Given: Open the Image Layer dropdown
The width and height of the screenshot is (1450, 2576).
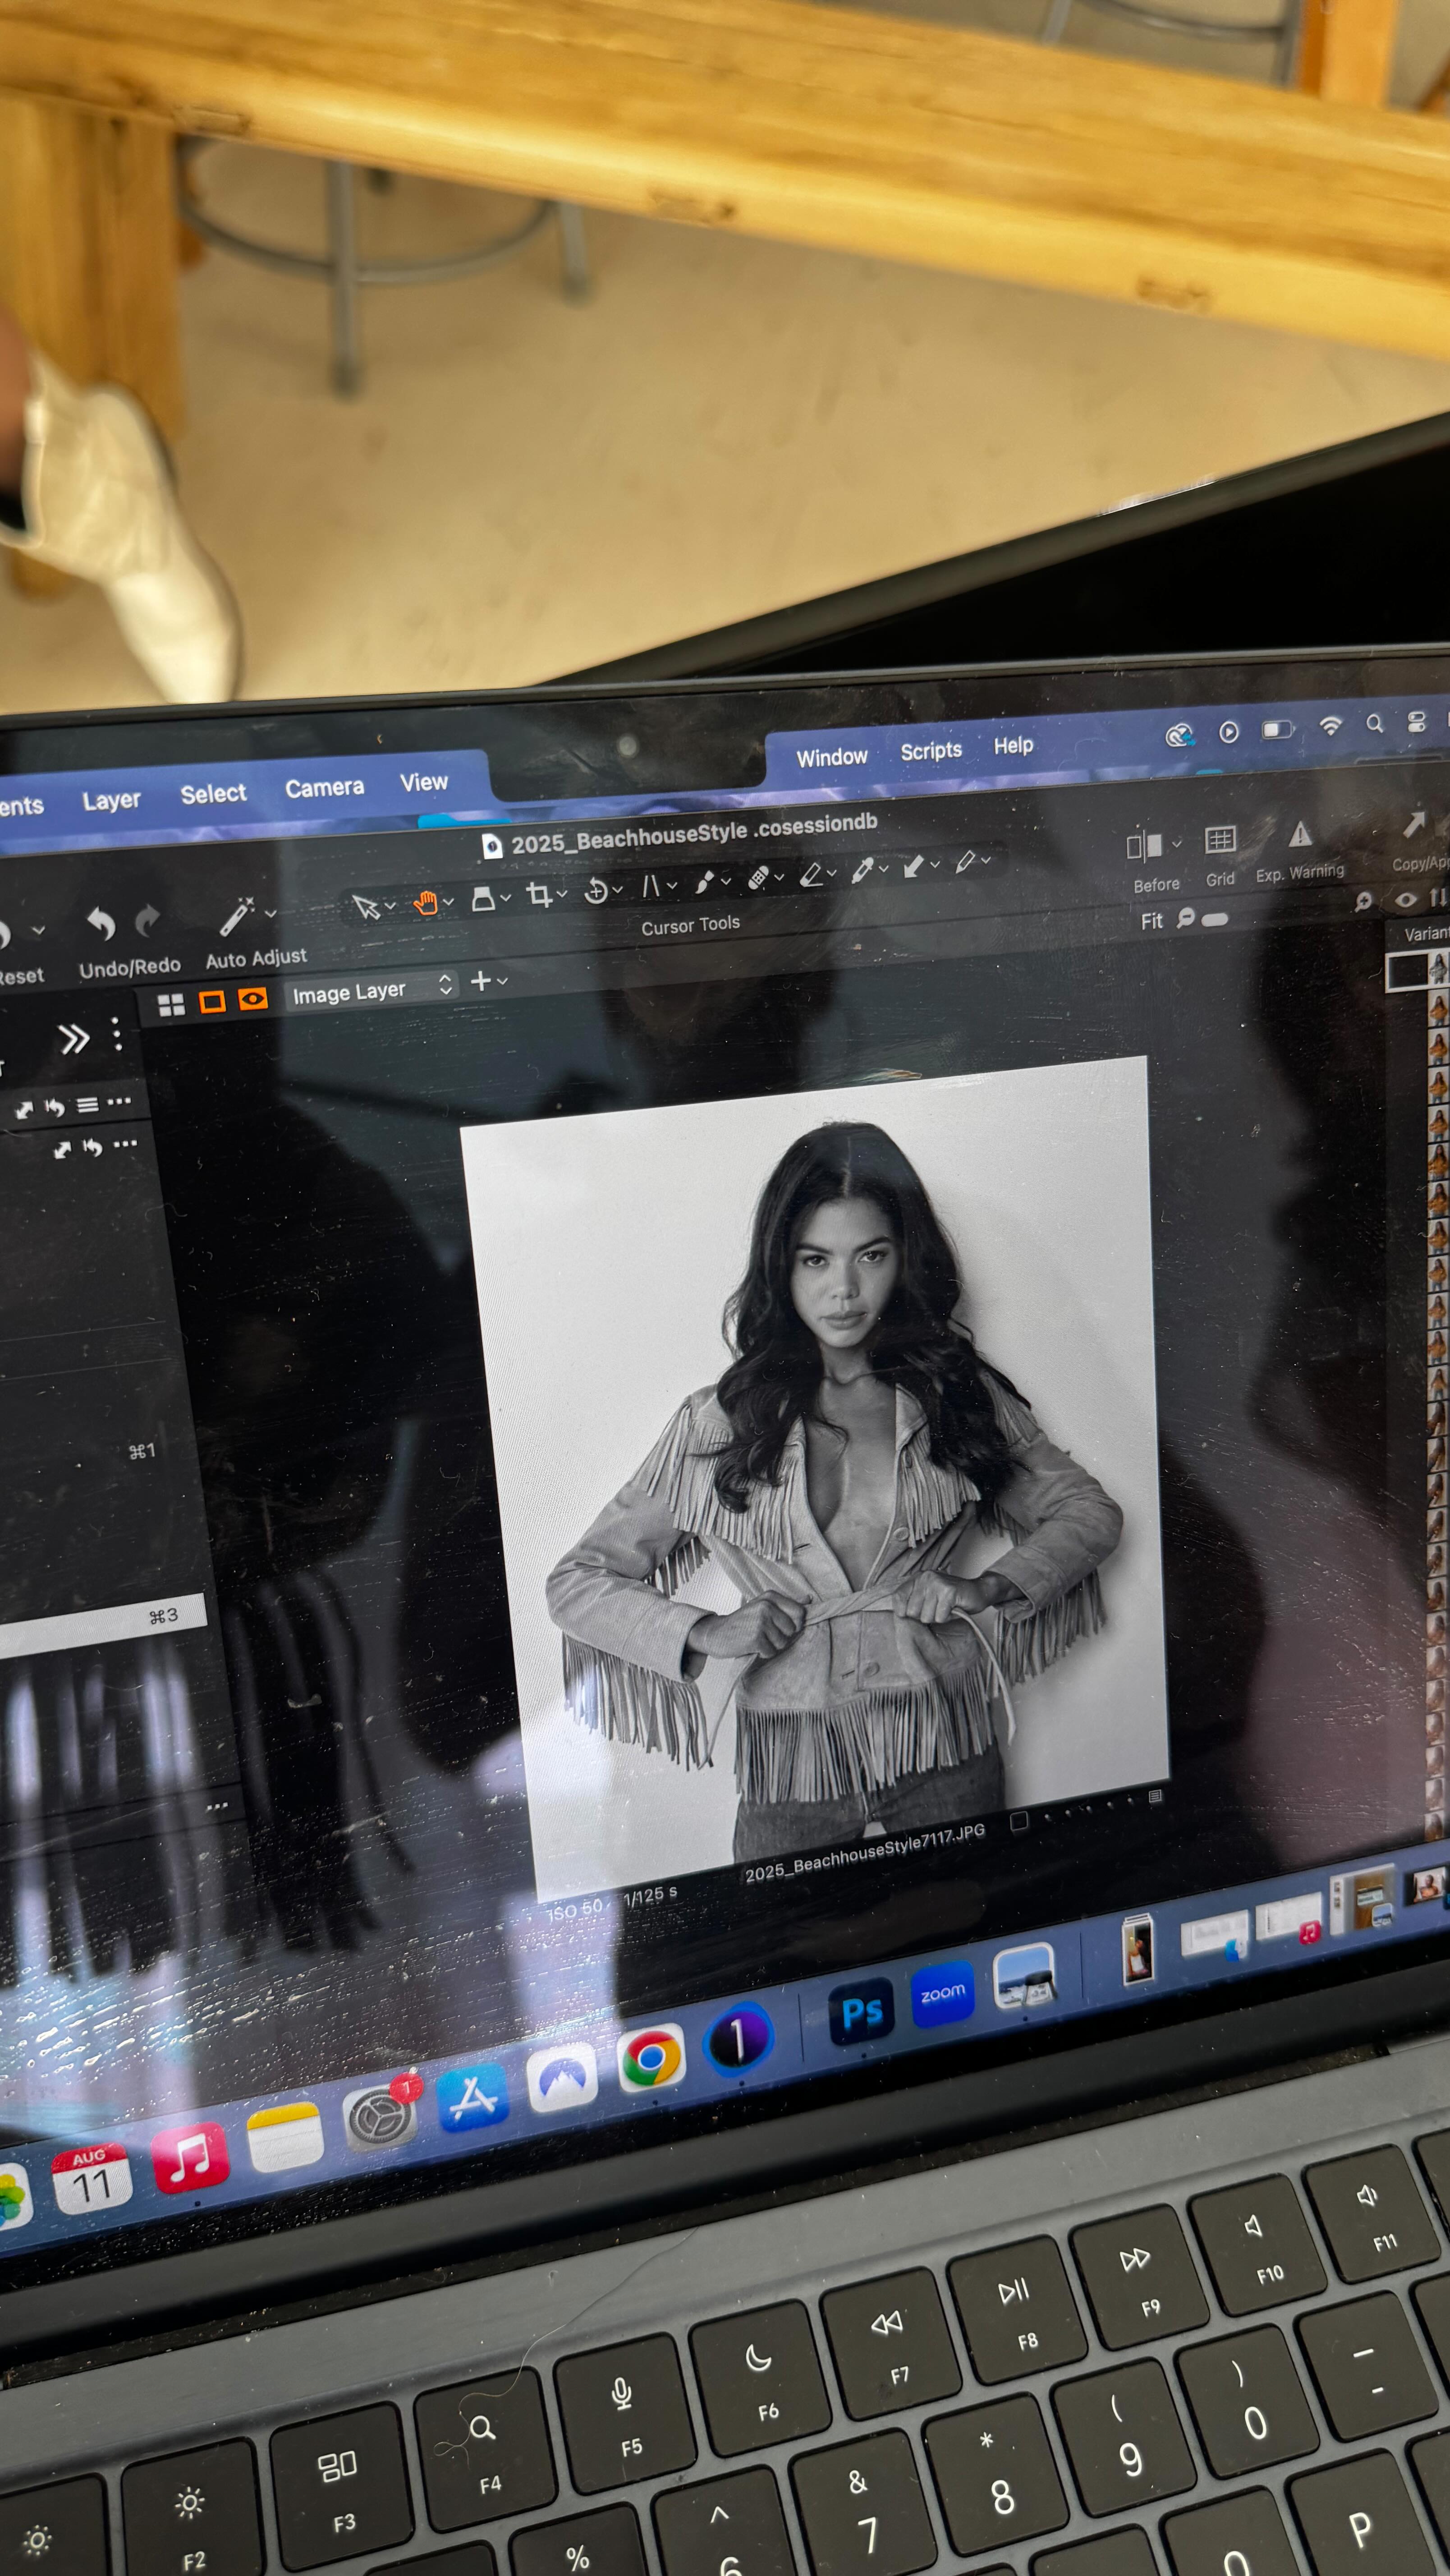Looking at the screenshot, I should tap(372, 991).
